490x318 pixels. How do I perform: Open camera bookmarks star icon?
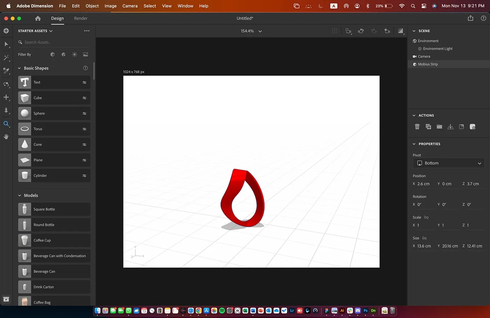click(x=387, y=31)
